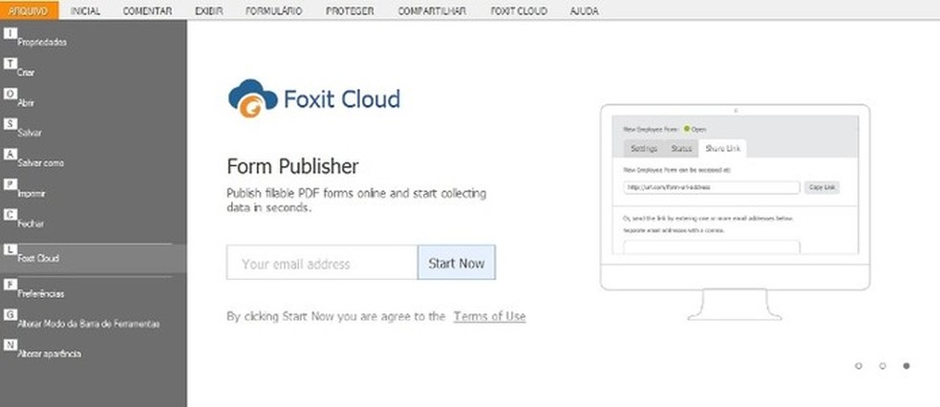Switch to the INICIAL tab
Screen dimensions: 940x407
[x=85, y=11]
